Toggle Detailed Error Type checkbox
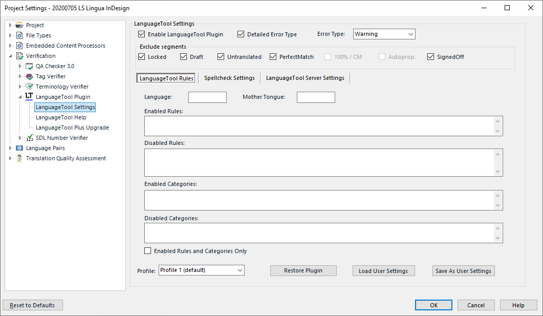Viewport: 543px width, 316px height. tap(241, 34)
